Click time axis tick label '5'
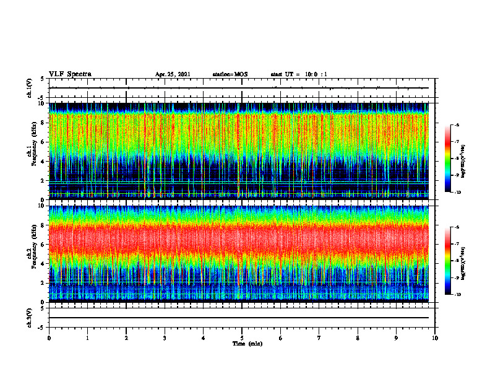Image resolution: width=490 pixels, height=379 pixels. tap(242, 338)
